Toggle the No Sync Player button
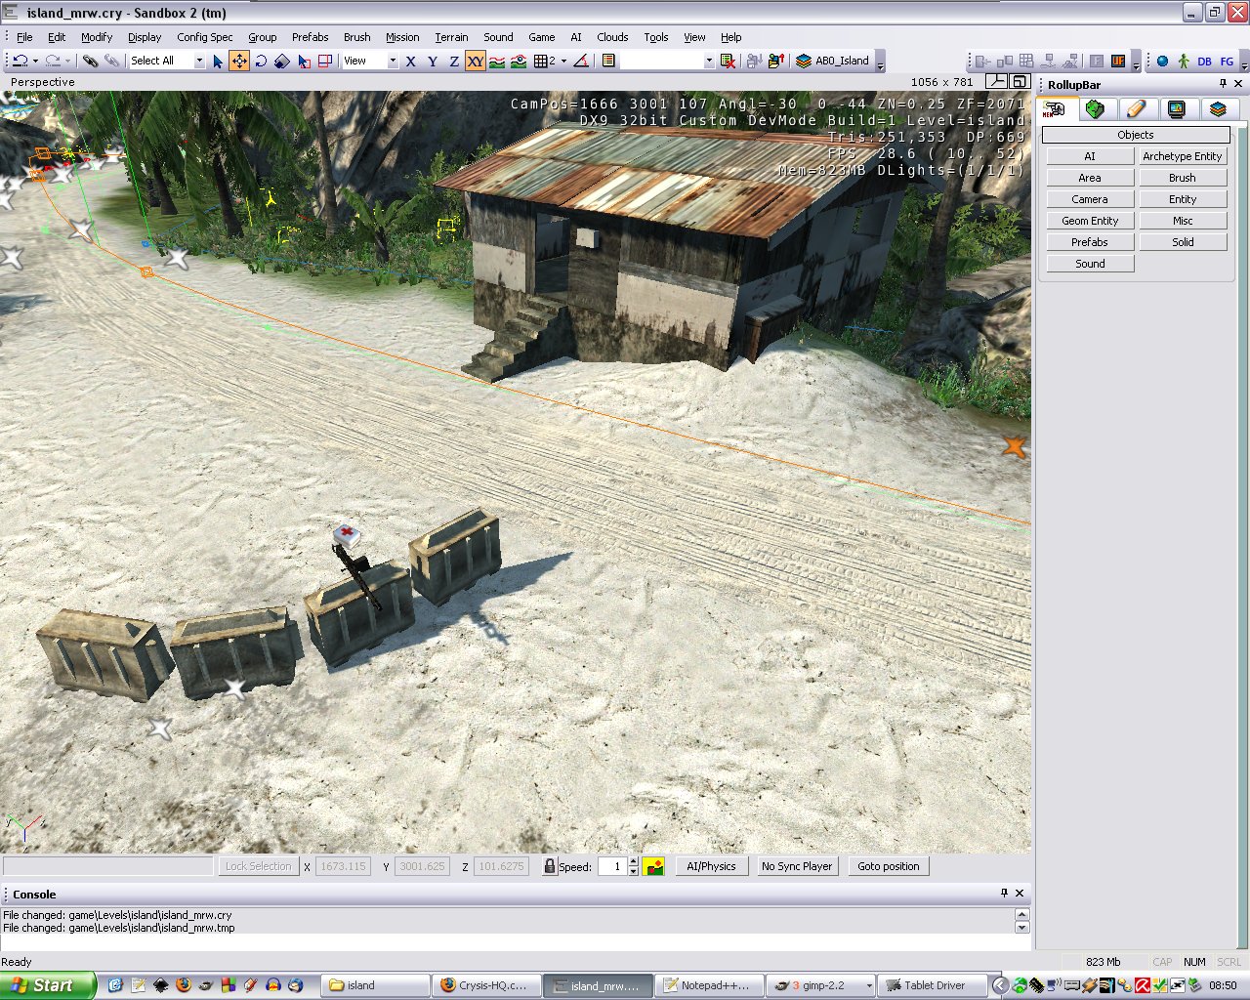 pyautogui.click(x=797, y=866)
